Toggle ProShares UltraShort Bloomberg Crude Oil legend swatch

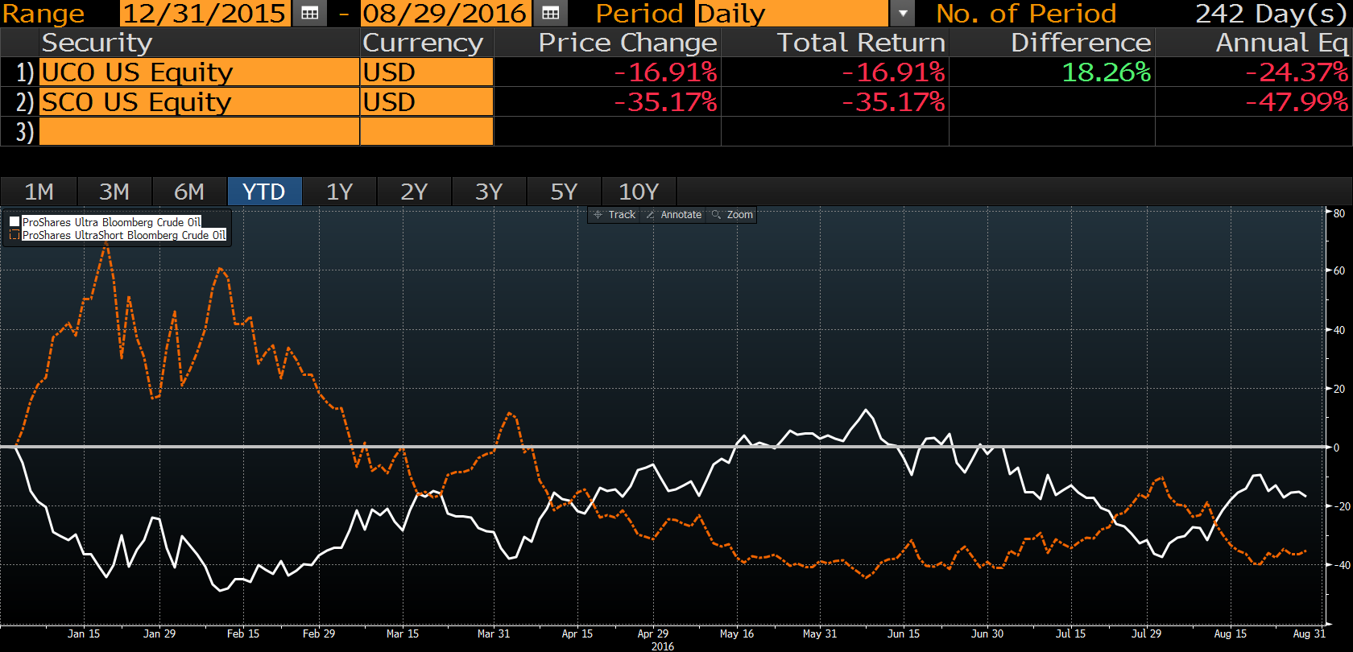point(14,235)
